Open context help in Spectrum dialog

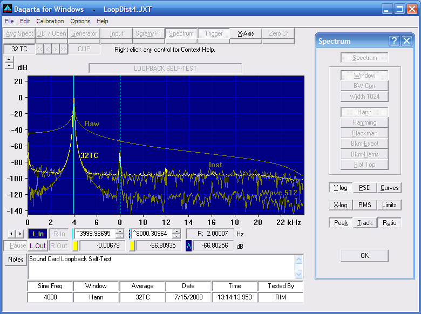(394, 41)
